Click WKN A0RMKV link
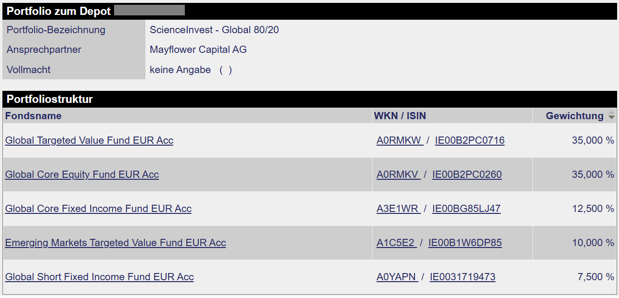This screenshot has width=619, height=298. coord(398,174)
